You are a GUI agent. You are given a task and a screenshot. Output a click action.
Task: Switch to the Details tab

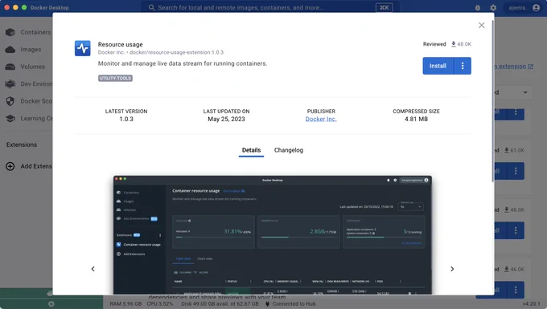tap(251, 150)
